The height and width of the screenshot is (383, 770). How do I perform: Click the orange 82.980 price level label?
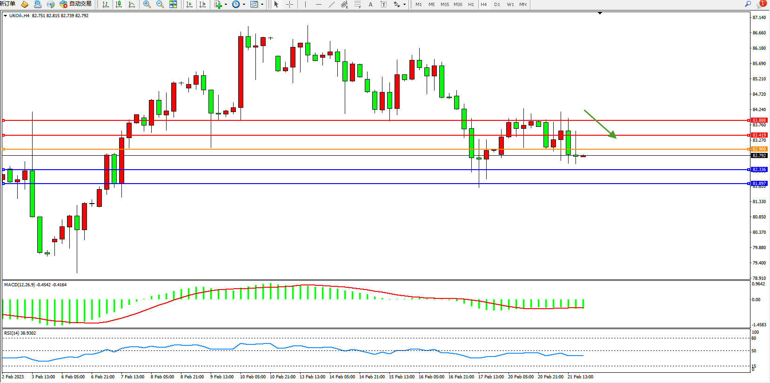click(x=759, y=149)
